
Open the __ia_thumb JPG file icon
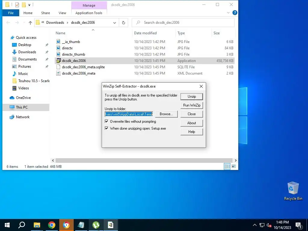[58, 42]
